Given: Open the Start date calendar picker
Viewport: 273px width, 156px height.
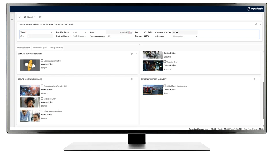Looking at the screenshot, I should click(130, 33).
